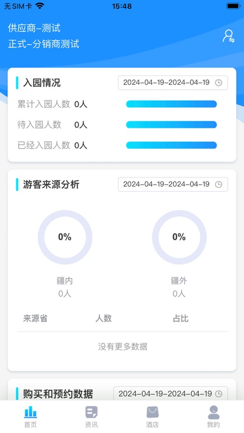Tap the 供应商-测试 header text
Image resolution: width=244 pixels, height=433 pixels.
coord(34,28)
